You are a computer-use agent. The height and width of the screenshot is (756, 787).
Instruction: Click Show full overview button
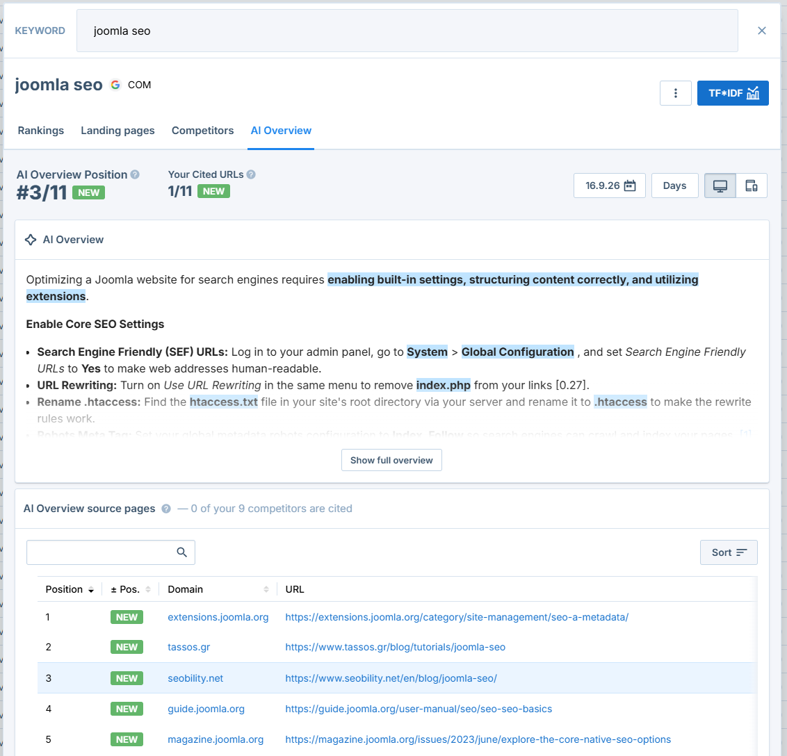coord(391,460)
